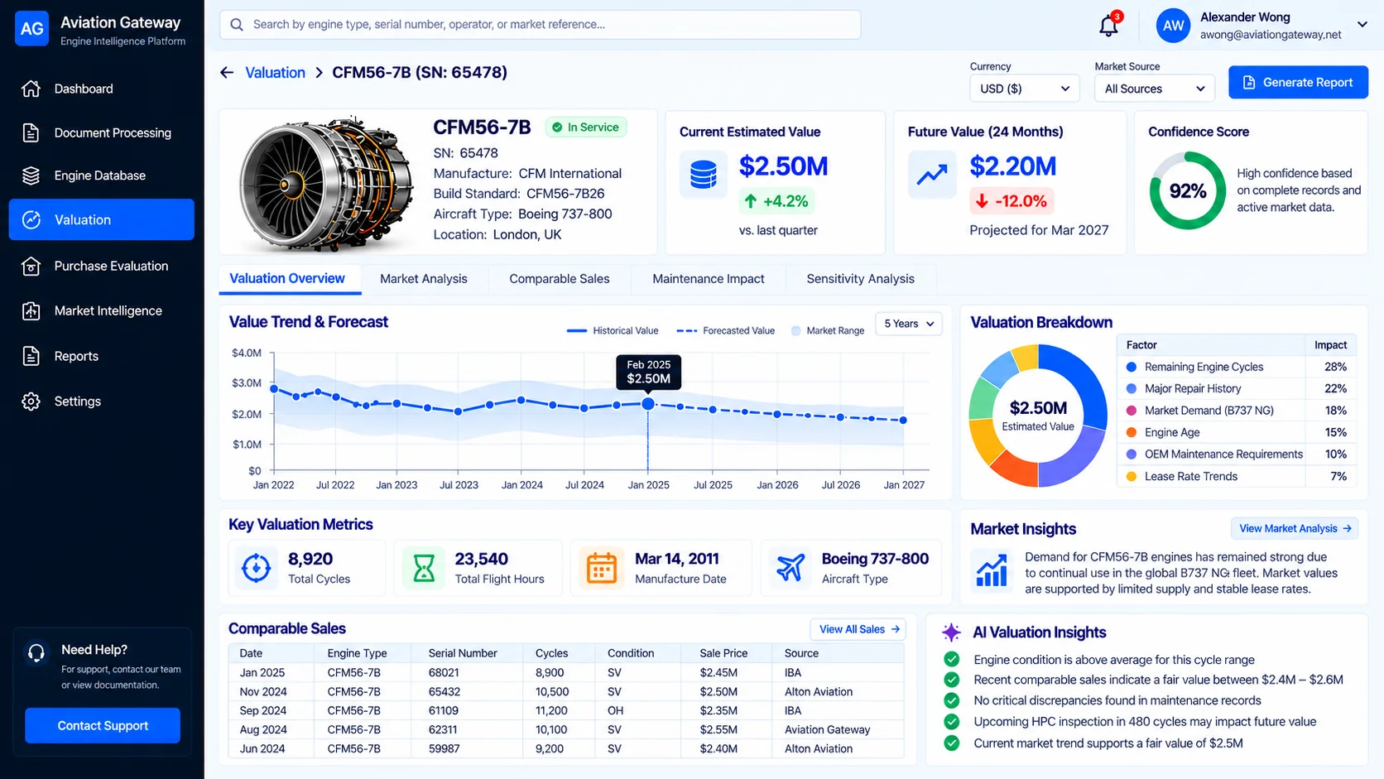1384x779 pixels.
Task: Click the back arrow beside Valuation breadcrumb
Action: pyautogui.click(x=227, y=73)
